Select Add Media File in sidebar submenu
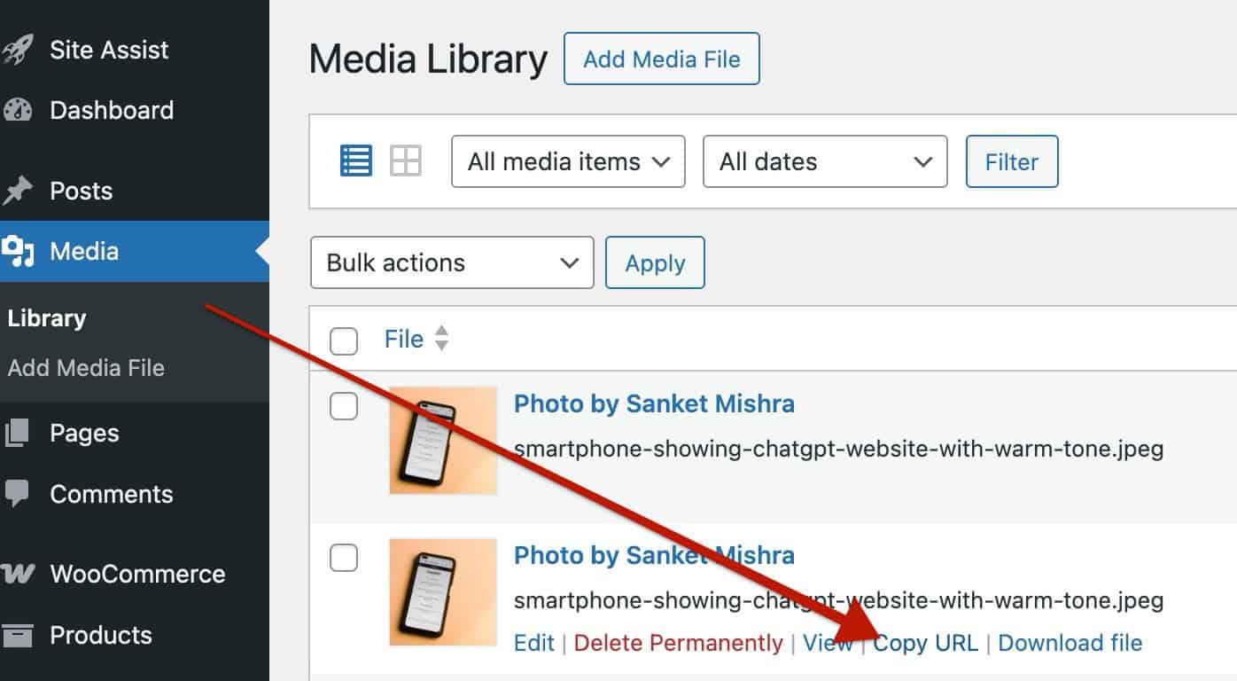 point(86,368)
